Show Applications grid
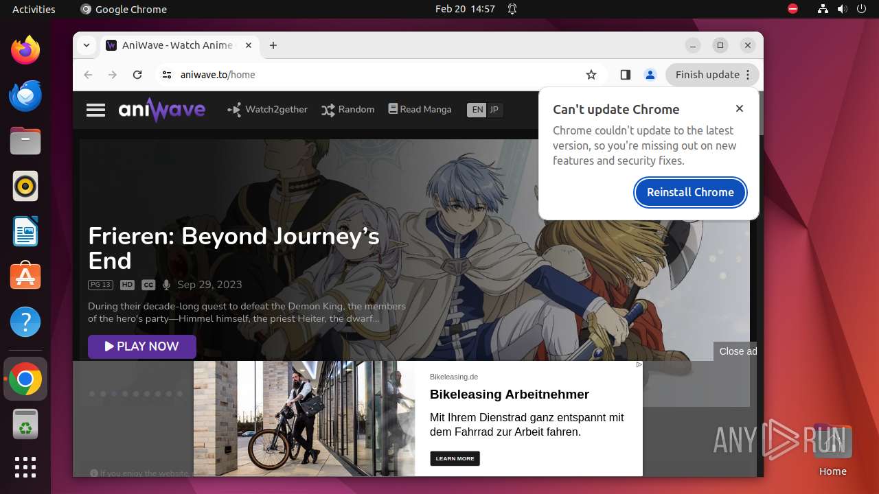The width and height of the screenshot is (879, 494). [x=25, y=467]
